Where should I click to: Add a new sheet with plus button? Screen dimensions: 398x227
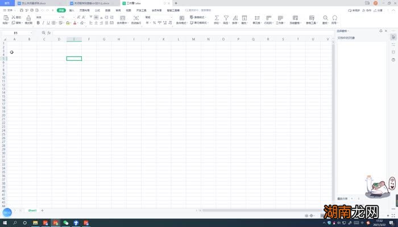coord(42,211)
